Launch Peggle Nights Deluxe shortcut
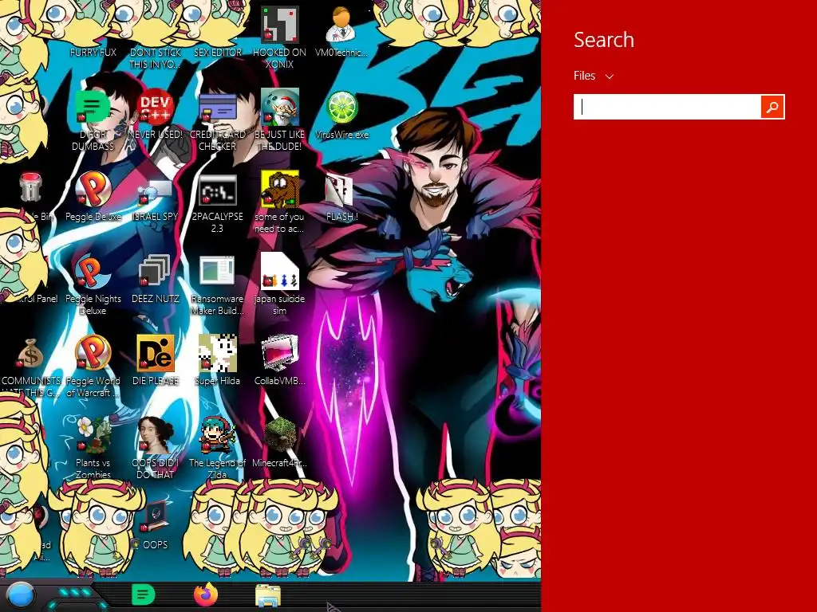 click(x=93, y=271)
